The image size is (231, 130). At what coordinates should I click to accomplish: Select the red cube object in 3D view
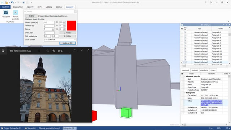tap(95, 116)
